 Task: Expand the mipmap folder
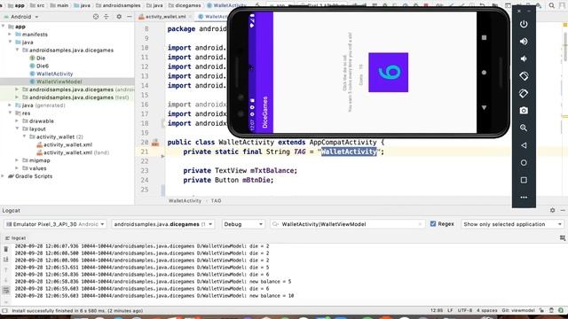click(17, 160)
